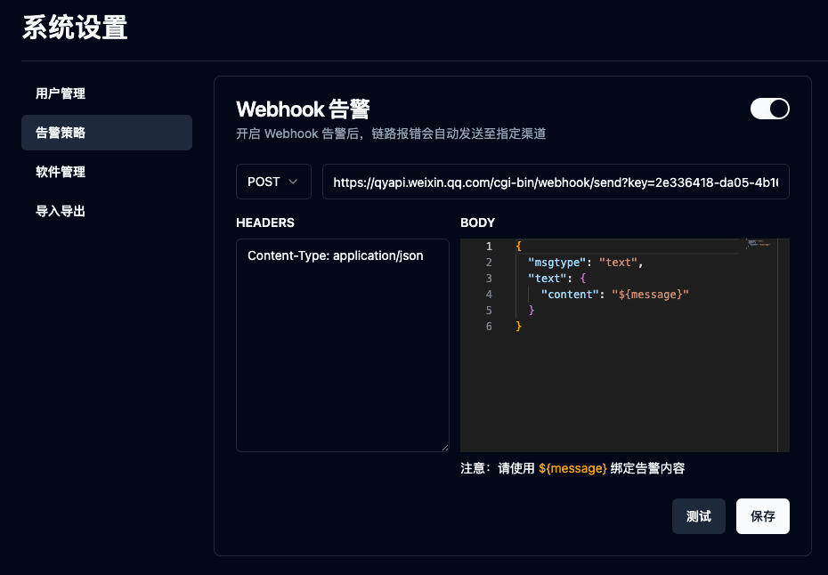828x575 pixels.
Task: Disable the Webhook 告警 toggle switch
Action: (769, 108)
